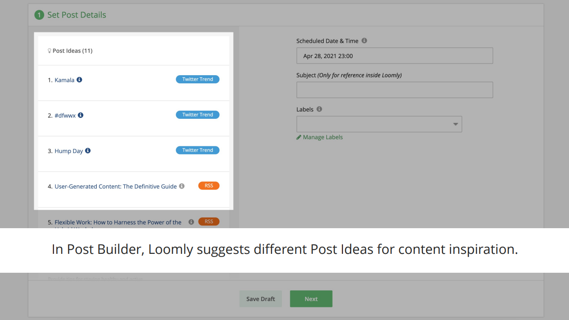This screenshot has width=569, height=320.
Task: Choose the Hump Day post idea
Action: pyautogui.click(x=68, y=151)
